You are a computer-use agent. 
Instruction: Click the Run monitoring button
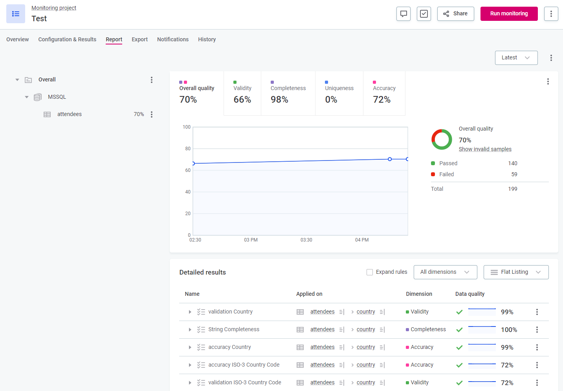point(509,14)
